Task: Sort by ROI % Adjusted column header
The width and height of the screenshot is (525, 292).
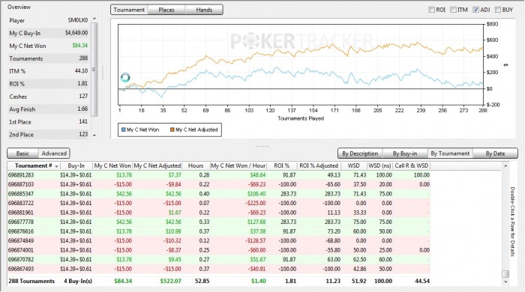Action: pyautogui.click(x=319, y=165)
